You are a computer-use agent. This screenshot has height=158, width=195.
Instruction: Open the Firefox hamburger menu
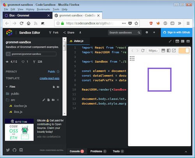coord(188,23)
